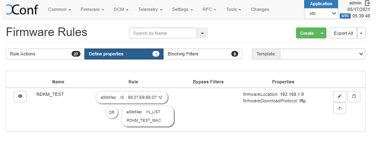
Task: Select the Blocking Filters tab
Action: pyautogui.click(x=202, y=54)
